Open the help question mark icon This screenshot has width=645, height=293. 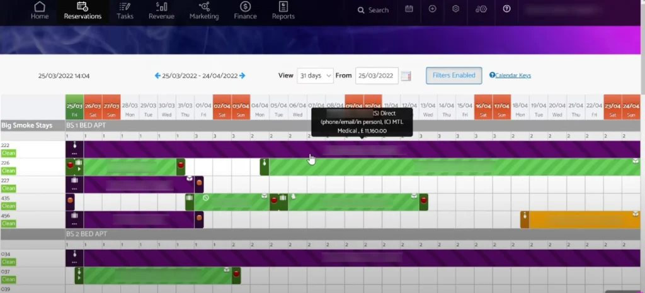point(507,9)
